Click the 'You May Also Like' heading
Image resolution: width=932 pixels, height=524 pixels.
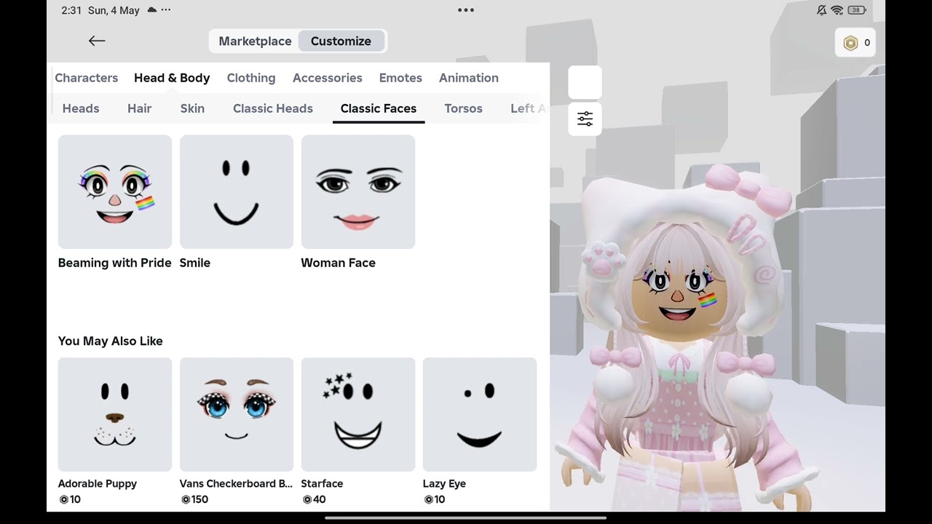tap(111, 341)
